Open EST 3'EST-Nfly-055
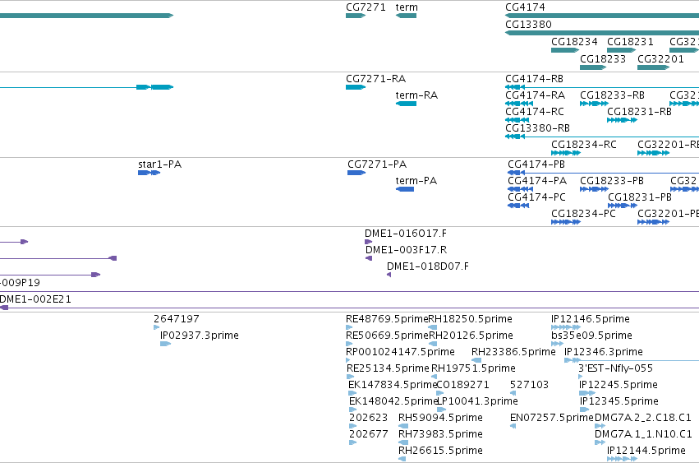The width and height of the screenshot is (699, 463). click(x=581, y=377)
